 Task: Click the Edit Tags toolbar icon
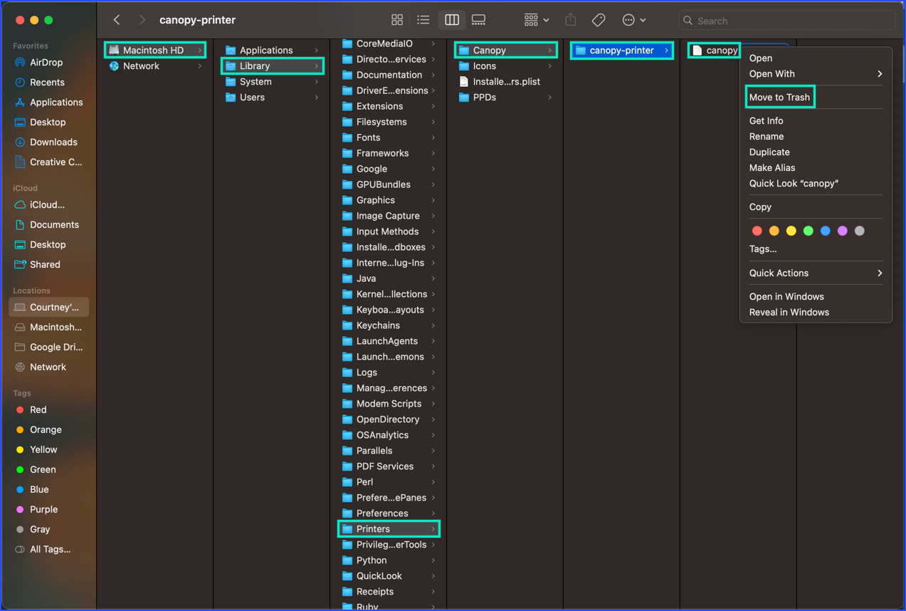point(599,20)
